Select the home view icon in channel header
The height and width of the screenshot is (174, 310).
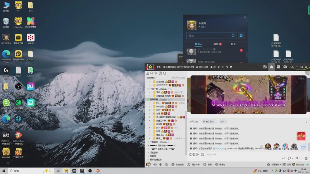tap(272, 67)
